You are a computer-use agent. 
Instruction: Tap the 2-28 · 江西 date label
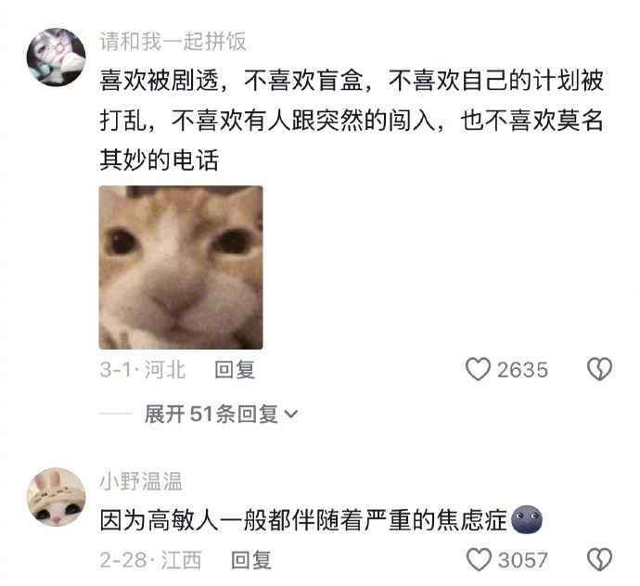pyautogui.click(x=150, y=560)
